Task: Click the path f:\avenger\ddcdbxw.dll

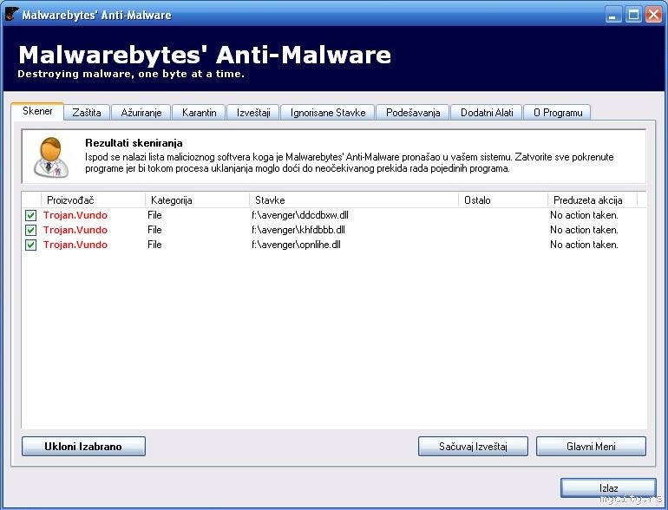Action: (x=300, y=215)
